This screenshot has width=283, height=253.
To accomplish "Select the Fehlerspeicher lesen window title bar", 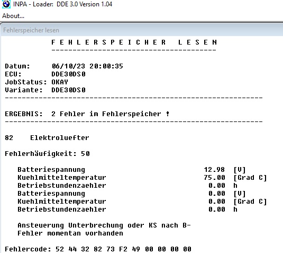I will click(142, 30).
